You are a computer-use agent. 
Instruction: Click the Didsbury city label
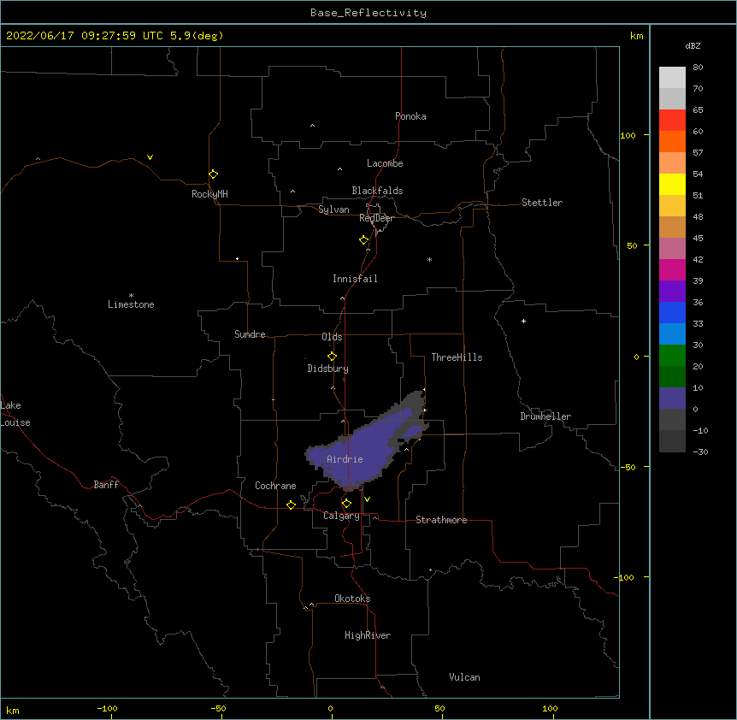[x=328, y=369]
